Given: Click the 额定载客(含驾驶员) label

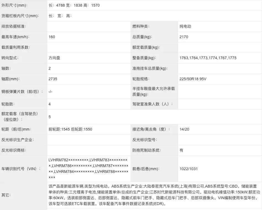Looking at the screenshot, I should 20,116.
